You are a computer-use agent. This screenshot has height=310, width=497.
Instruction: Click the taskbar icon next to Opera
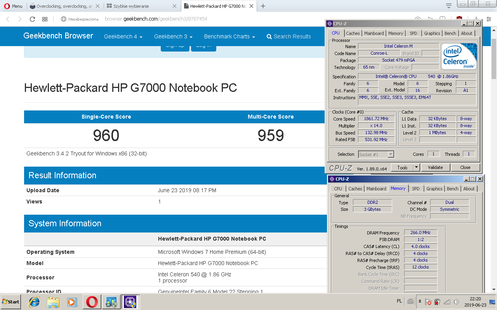coord(111,302)
